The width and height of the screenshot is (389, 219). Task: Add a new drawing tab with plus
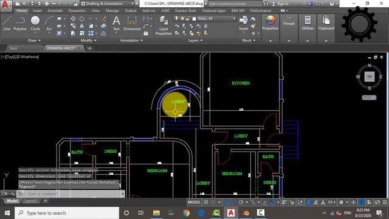click(89, 48)
